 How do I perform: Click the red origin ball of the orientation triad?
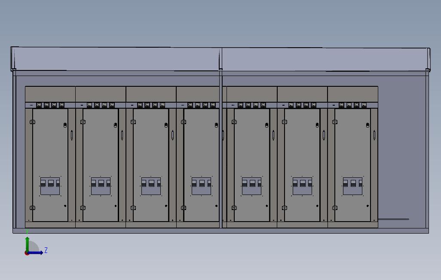27,253
